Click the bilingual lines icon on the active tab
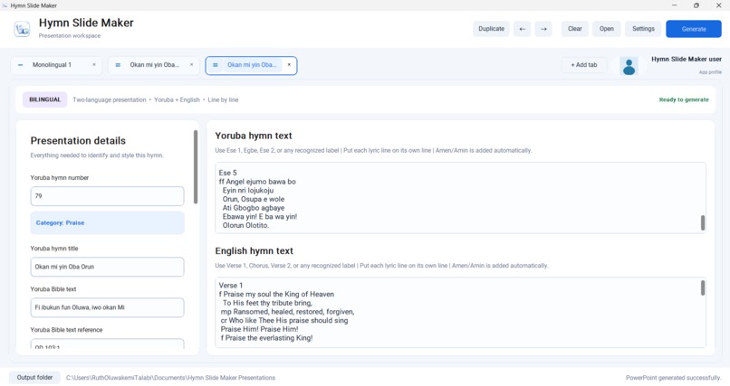This screenshot has height=386, width=730. coord(215,65)
